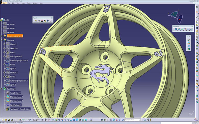Expand the Axis System.1 node

point(4,56)
